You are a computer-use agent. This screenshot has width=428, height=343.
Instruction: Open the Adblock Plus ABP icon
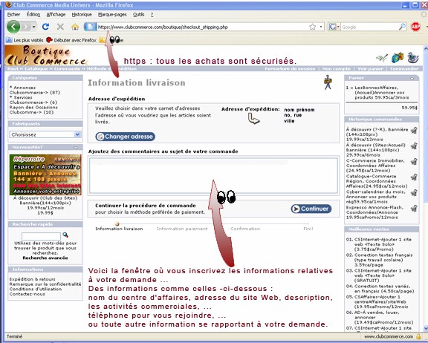point(415,27)
